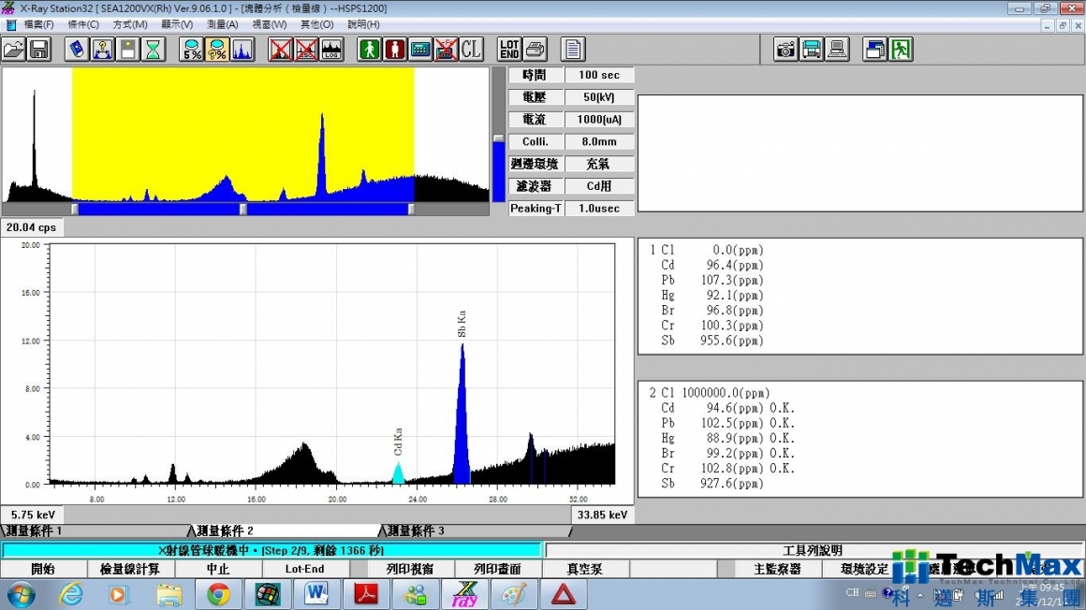Toggle the LOG scale spectrum display icon
1086x610 pixels.
331,50
